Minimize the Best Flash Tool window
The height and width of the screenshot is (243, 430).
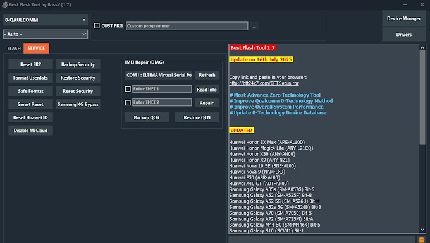pos(405,4)
